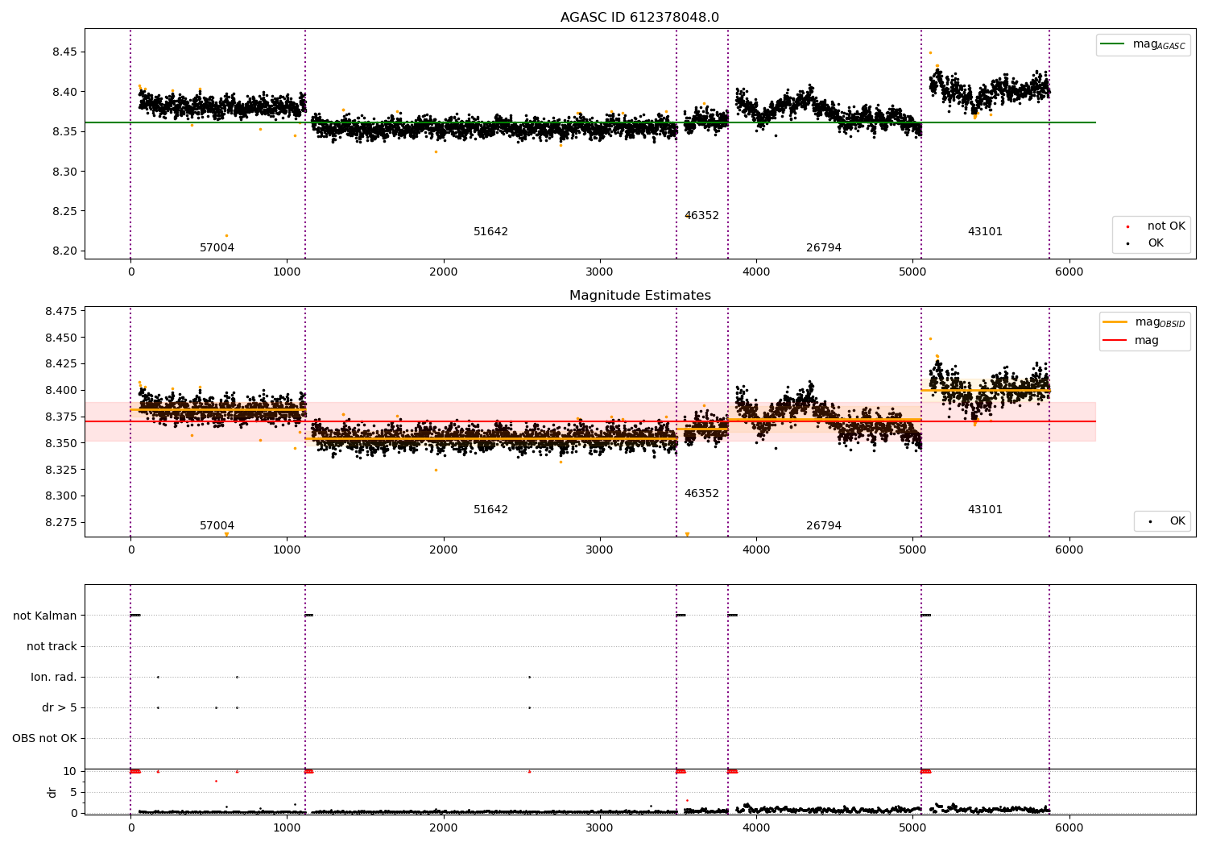Viewport: 1208px width, 846px height.
Task: Click the 8.325 y-axis tick label
Action: [61, 470]
